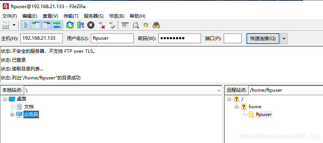This screenshot has height=143, width=323.
Task: Select 此电脑 in the local tree
Action: pos(31,114)
